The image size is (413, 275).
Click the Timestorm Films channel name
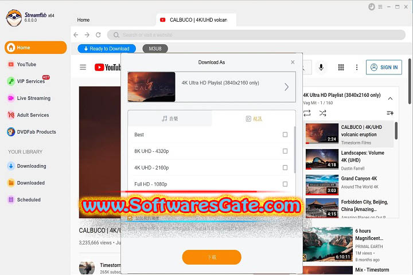pyautogui.click(x=356, y=143)
